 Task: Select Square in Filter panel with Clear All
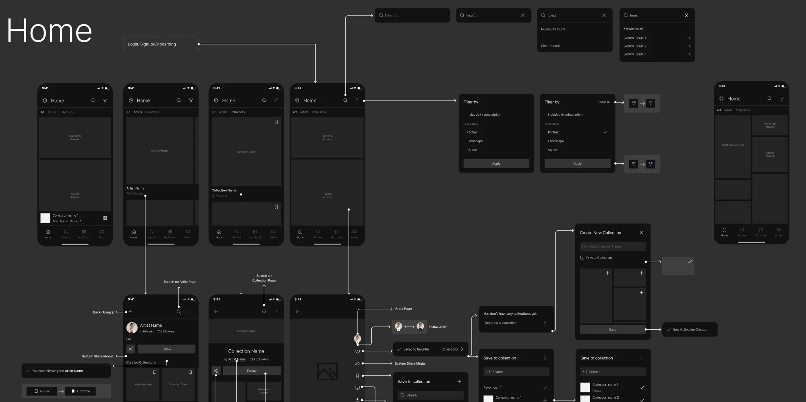coord(553,150)
